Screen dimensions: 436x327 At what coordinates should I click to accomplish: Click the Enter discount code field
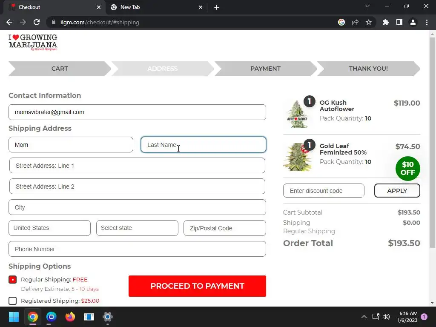tap(324, 191)
